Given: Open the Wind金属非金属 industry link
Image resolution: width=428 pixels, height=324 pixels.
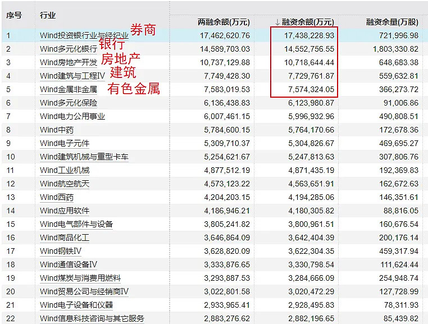Looking at the screenshot, I should click(x=69, y=89).
